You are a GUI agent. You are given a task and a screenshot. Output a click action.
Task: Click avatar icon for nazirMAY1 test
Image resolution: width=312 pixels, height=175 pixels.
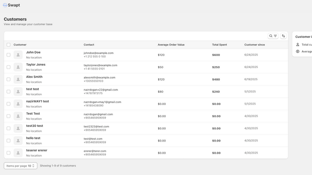18,104
